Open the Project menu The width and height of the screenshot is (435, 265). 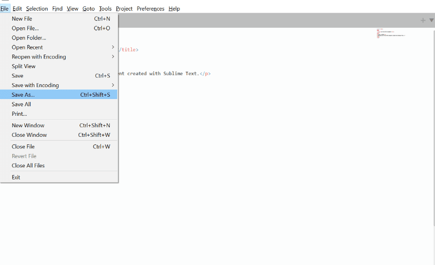[x=124, y=8]
